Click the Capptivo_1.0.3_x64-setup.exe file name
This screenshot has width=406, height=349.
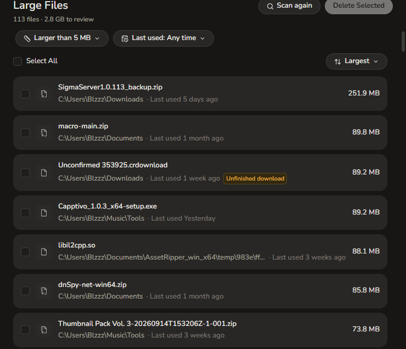(108, 206)
